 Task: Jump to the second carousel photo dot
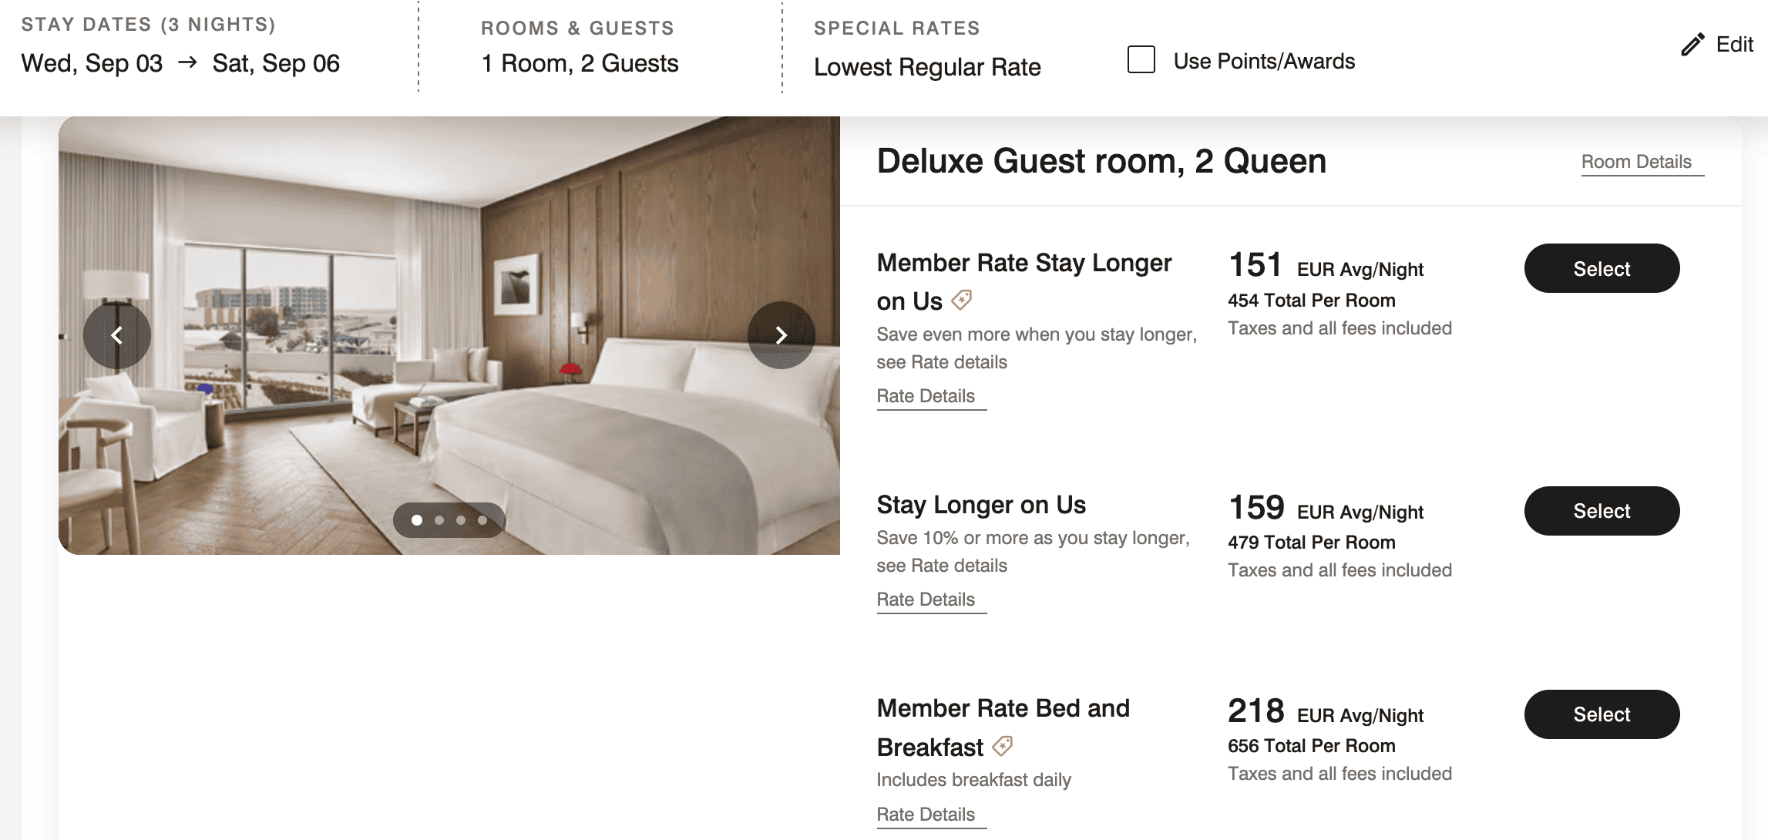439,520
